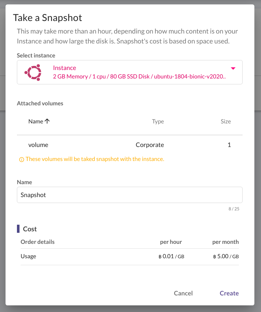Expand the instance dropdown arrow
Screen dimensions: 261x312
233,69
